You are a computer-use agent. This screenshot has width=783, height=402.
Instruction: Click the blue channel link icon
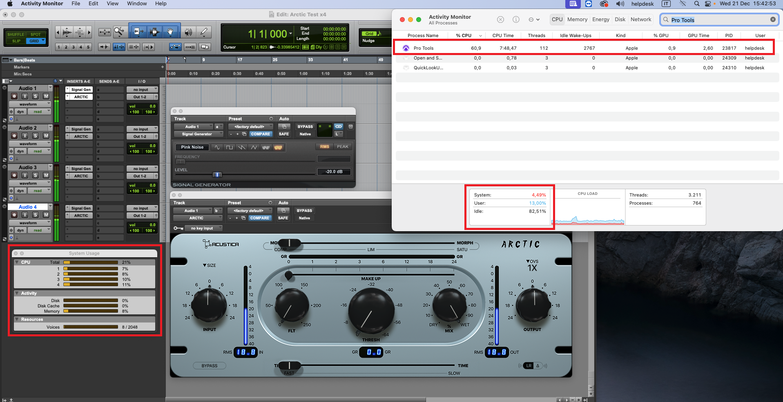[x=339, y=126]
